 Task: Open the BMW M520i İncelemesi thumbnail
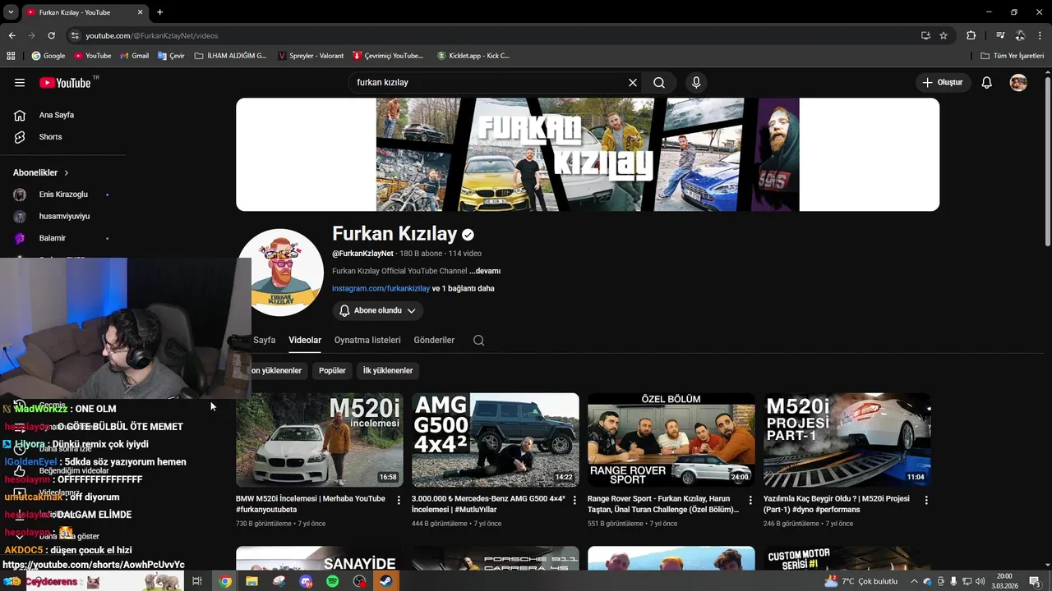point(320,440)
